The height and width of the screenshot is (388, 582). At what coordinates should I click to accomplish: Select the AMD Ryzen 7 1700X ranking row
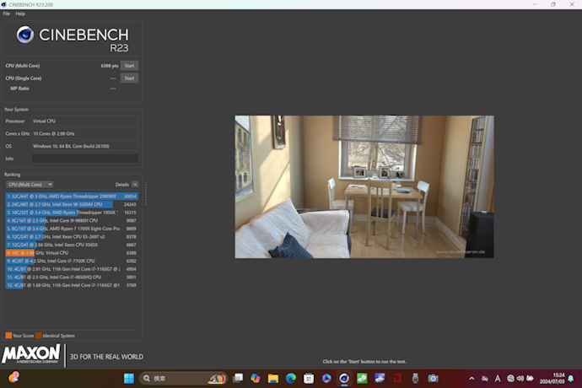point(72,229)
